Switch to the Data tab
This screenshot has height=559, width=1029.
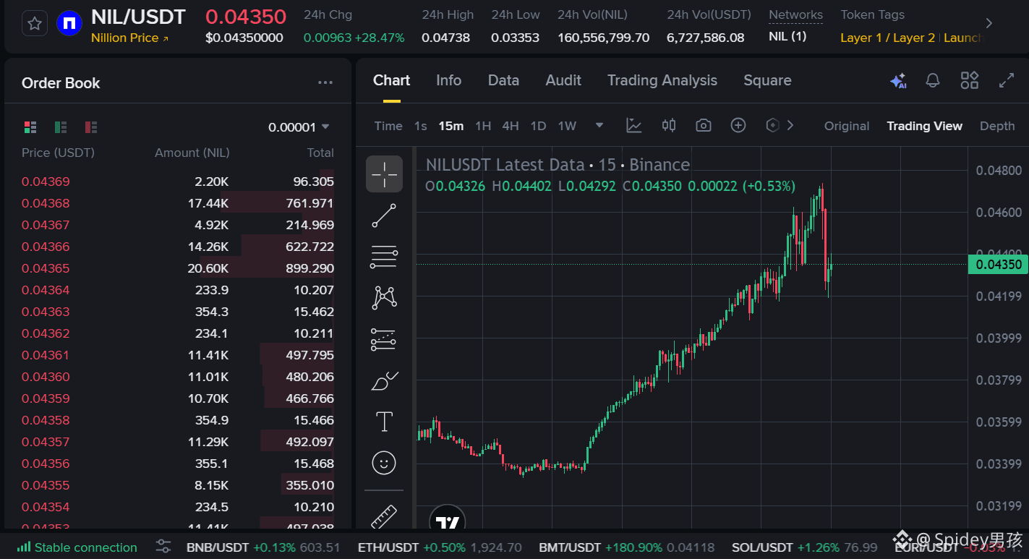click(x=503, y=80)
